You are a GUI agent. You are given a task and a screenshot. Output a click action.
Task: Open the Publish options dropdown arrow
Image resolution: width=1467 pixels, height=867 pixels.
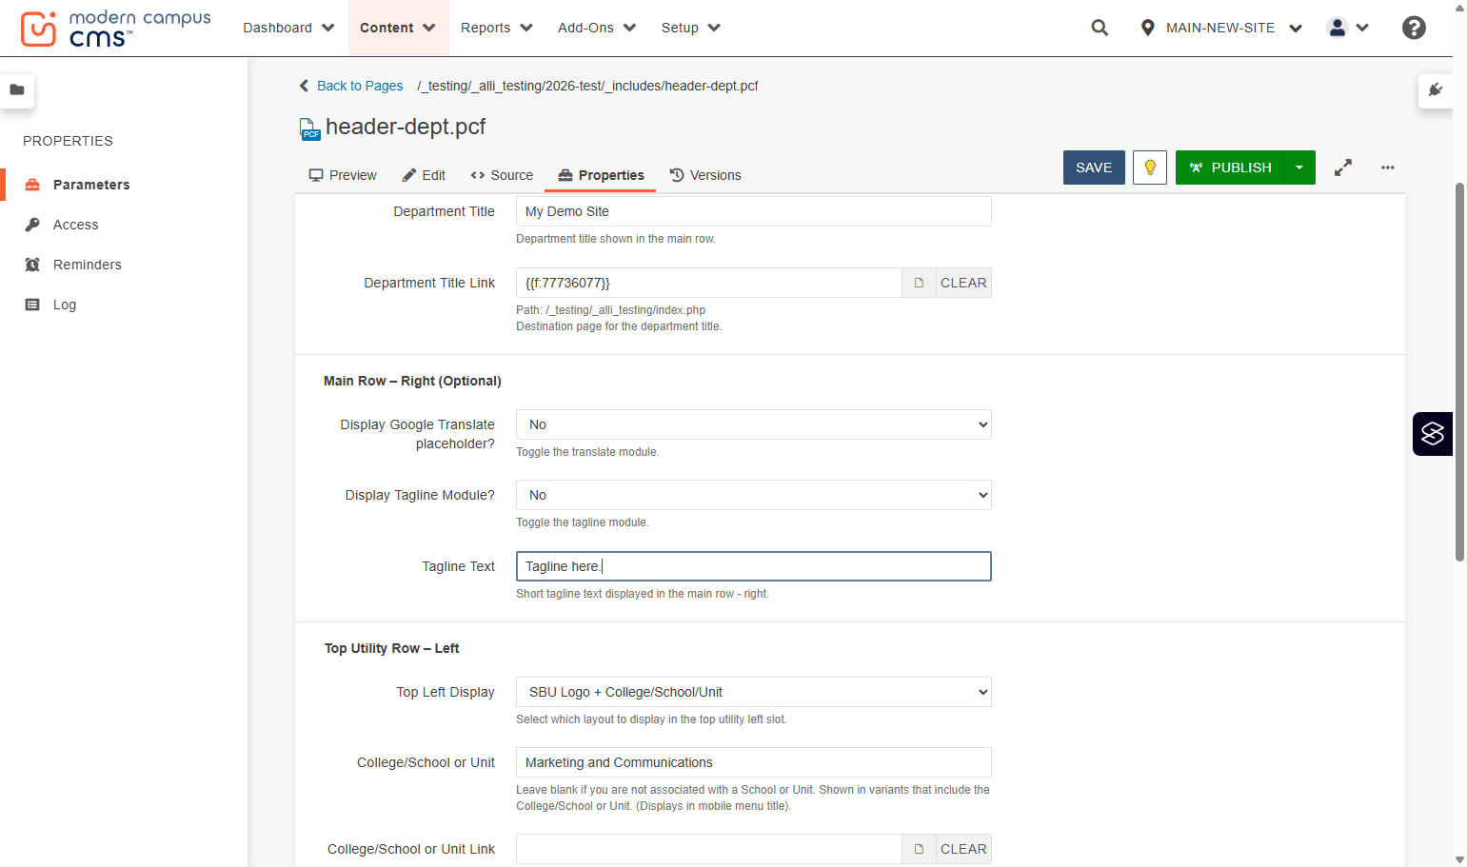1299,167
